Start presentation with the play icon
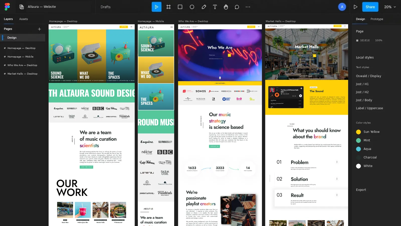Image resolution: width=401 pixels, height=226 pixels. click(355, 7)
